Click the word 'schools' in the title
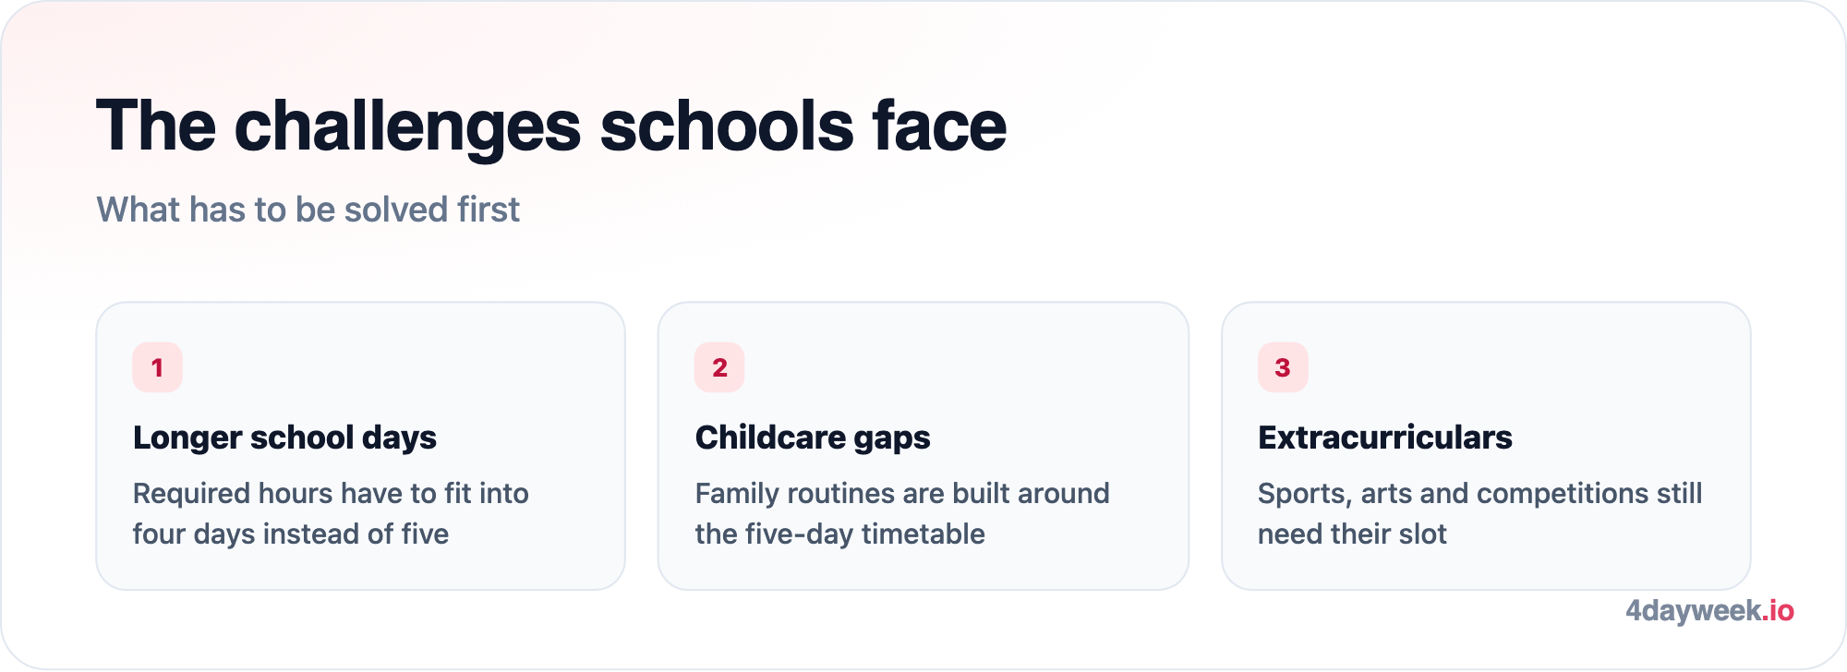This screenshot has width=1847, height=672. 727,126
